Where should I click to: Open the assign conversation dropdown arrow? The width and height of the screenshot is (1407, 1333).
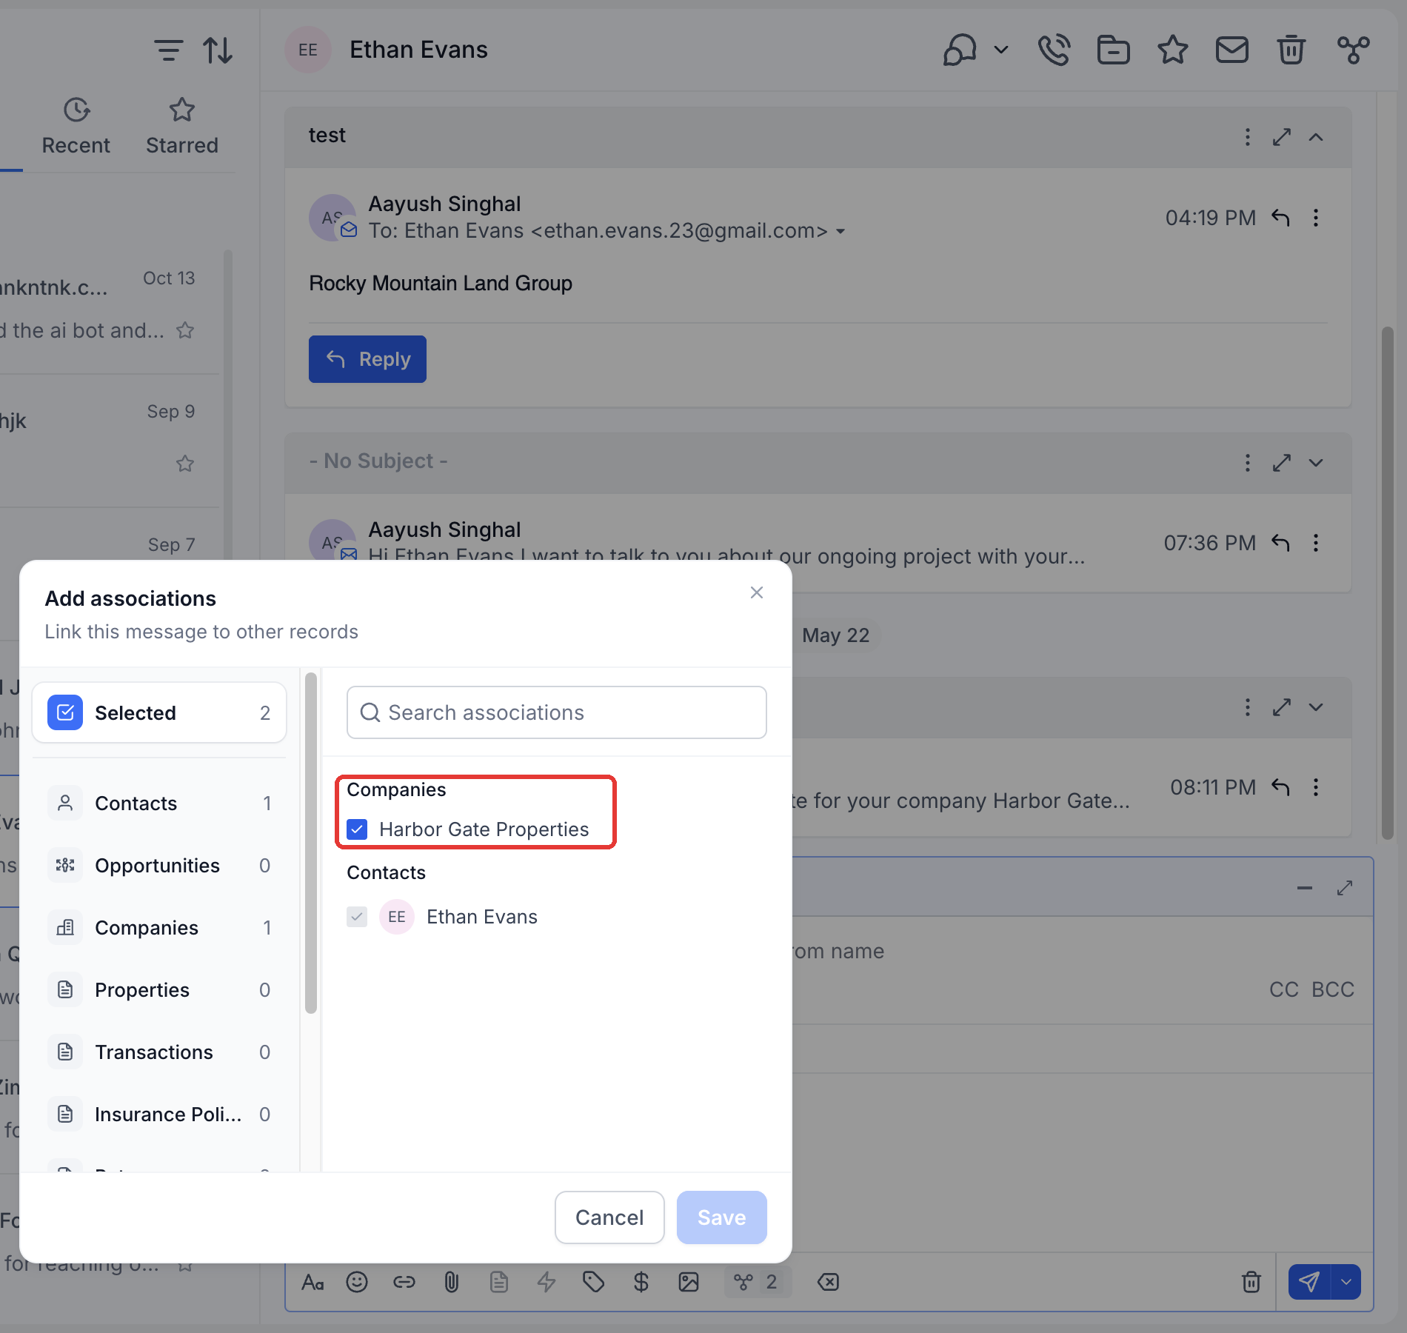(x=1001, y=50)
